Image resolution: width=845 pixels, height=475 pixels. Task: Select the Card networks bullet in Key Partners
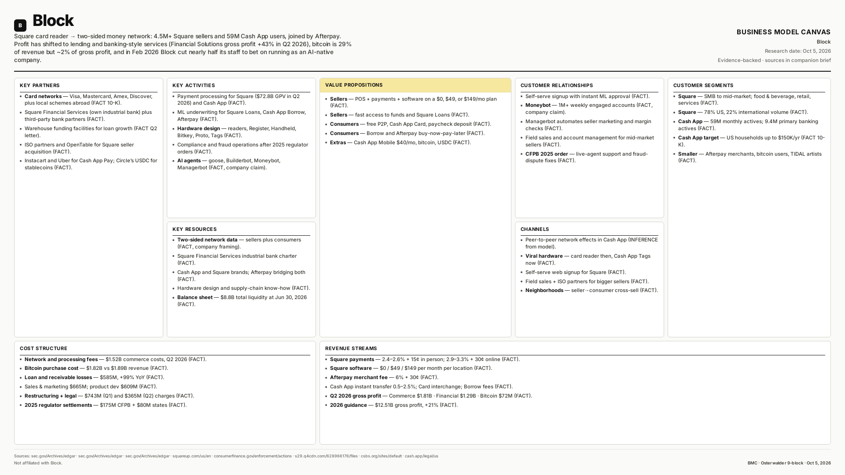coord(88,100)
